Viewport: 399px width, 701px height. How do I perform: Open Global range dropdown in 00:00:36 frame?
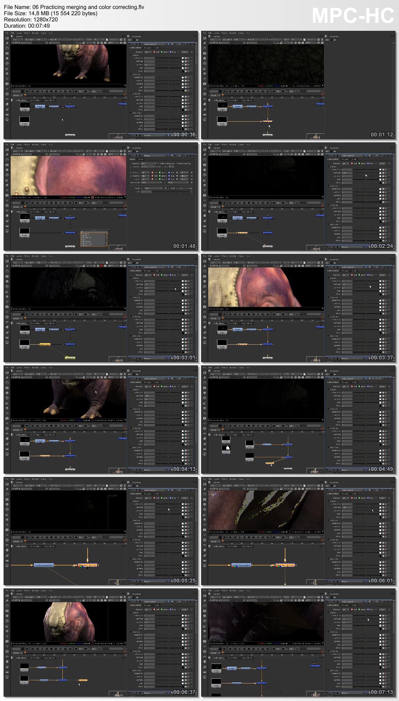[x=17, y=95]
